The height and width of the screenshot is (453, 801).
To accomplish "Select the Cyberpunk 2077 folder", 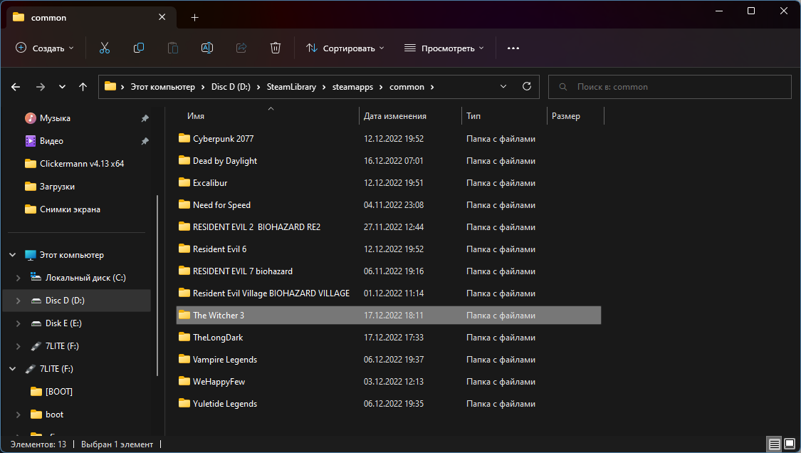I will pyautogui.click(x=389, y=139).
